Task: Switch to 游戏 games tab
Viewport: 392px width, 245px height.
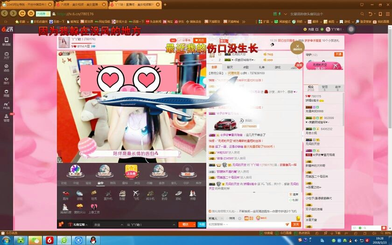Action: pyautogui.click(x=278, y=67)
